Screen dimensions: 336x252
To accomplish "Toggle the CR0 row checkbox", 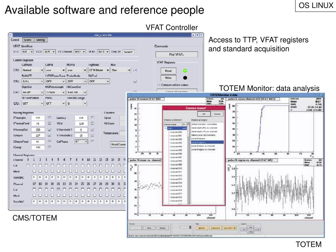I will point(135,70).
